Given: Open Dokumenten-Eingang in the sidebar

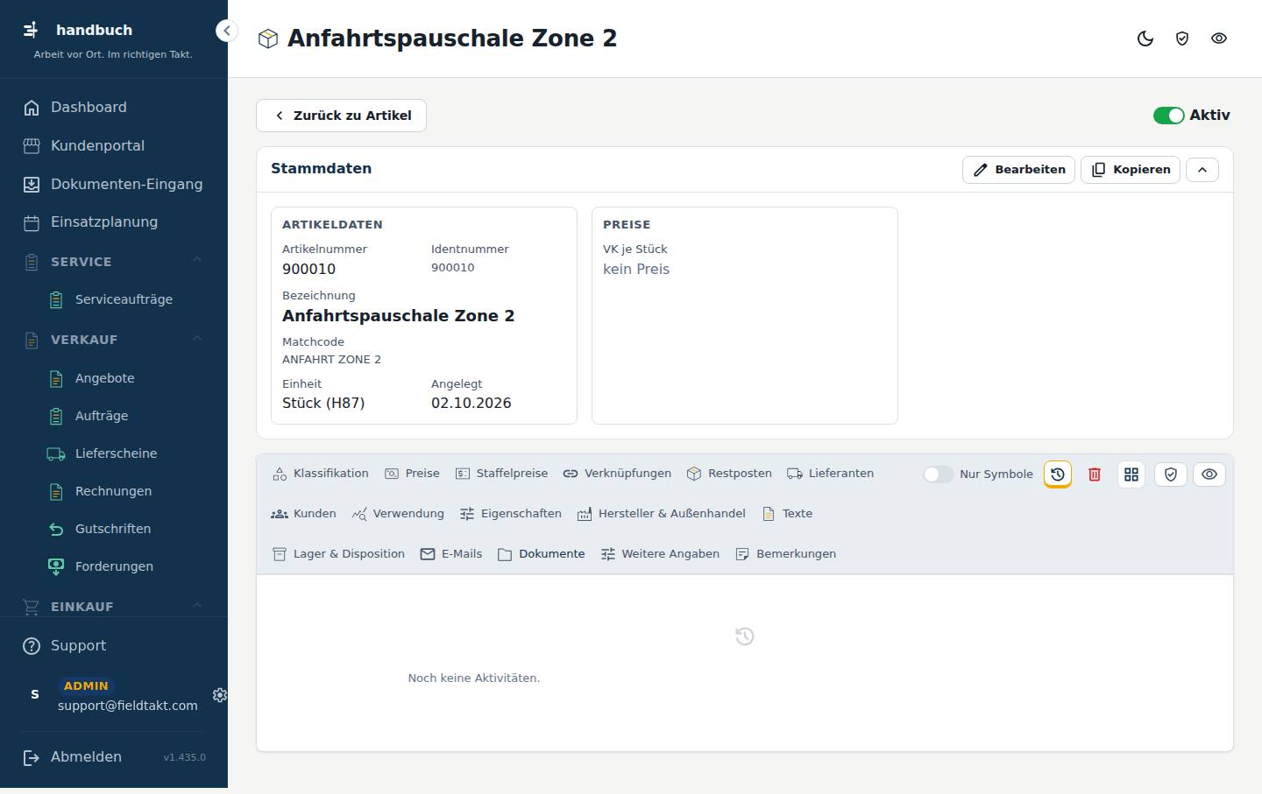Looking at the screenshot, I should (x=114, y=185).
